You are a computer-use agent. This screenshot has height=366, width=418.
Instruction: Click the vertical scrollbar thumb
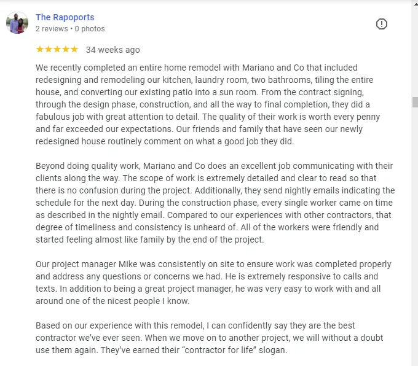tap(415, 102)
